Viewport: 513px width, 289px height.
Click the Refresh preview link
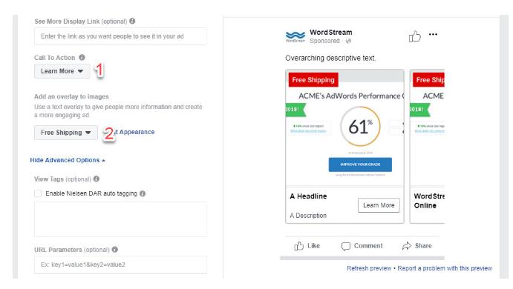point(369,268)
